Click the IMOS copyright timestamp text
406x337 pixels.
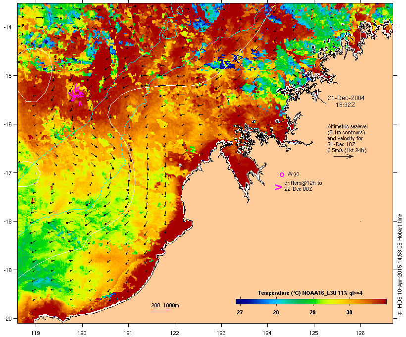pos(400,265)
